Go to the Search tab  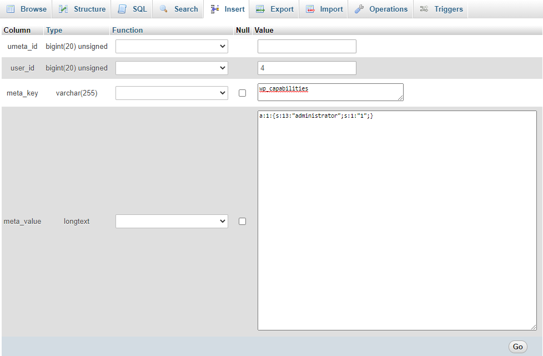(x=178, y=9)
